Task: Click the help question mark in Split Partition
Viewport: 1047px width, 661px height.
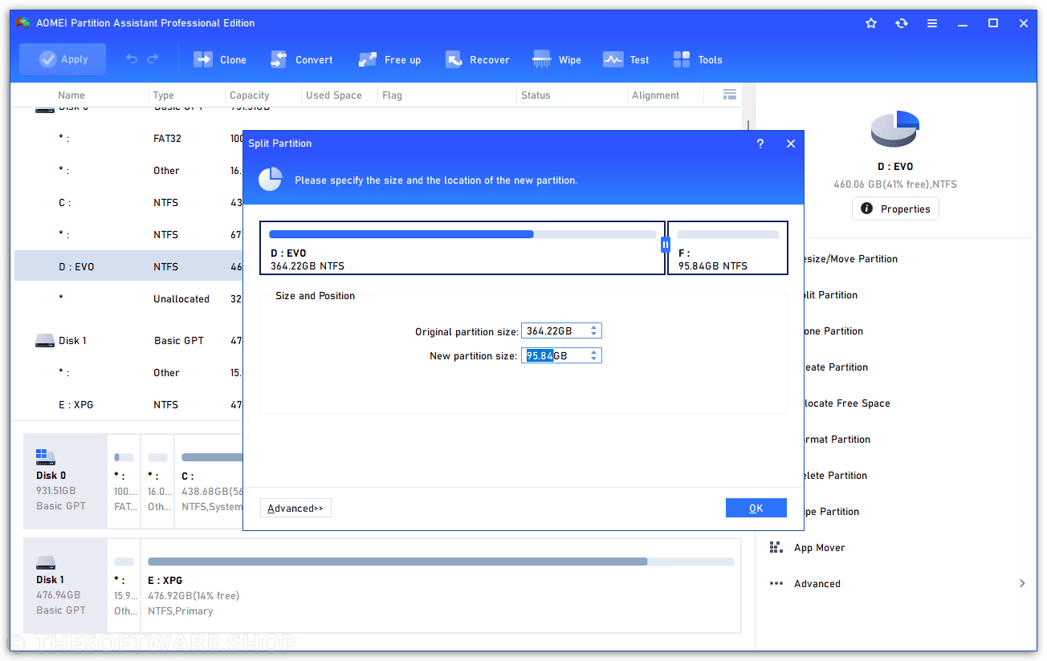Action: coord(760,144)
